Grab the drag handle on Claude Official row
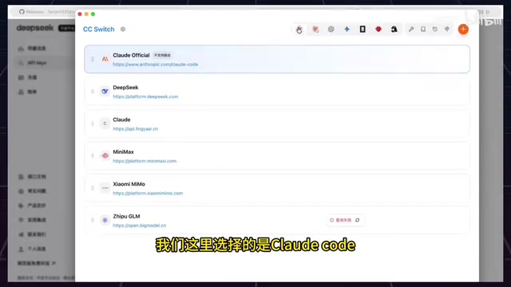511x287 pixels. 93,59
